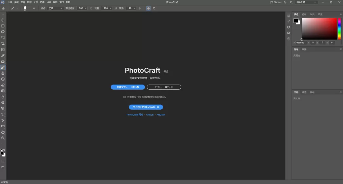
Task: Open the PhotoCraft website link
Action: coord(135,115)
